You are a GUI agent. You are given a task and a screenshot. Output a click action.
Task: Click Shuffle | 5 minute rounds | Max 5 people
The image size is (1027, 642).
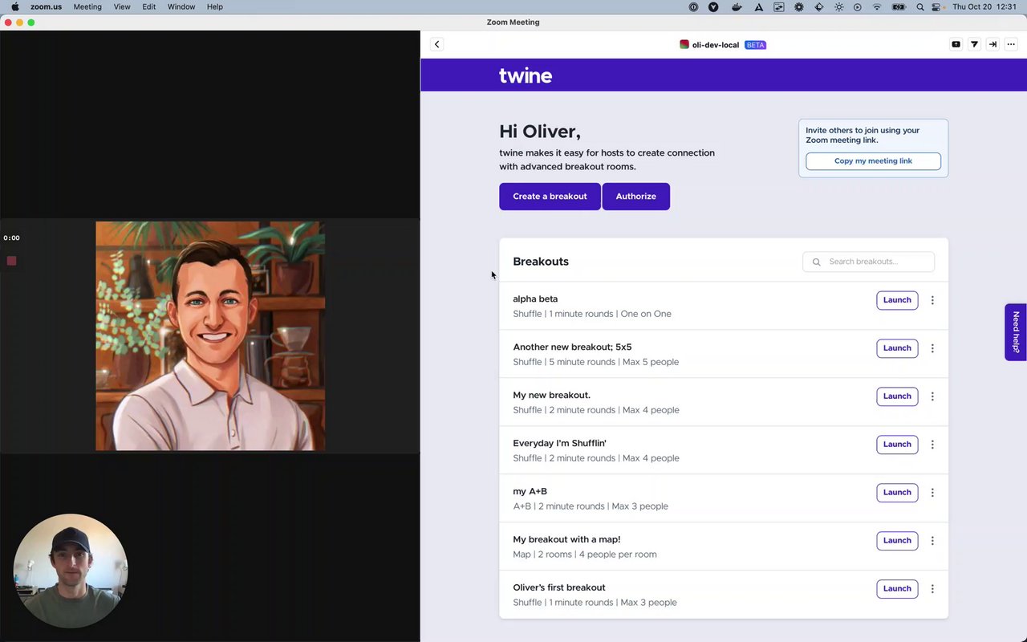(596, 362)
